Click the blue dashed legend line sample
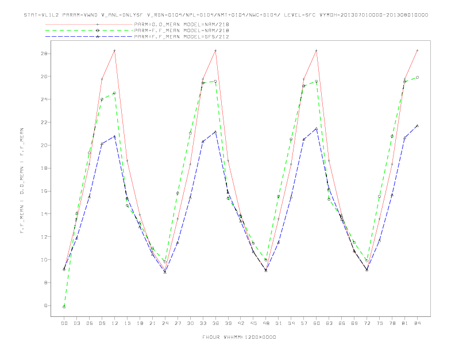 click(89, 37)
